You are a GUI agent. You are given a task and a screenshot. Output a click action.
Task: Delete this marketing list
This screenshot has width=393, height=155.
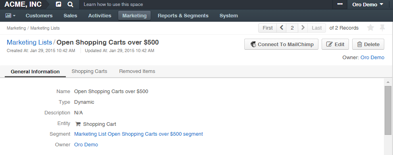pos(368,44)
